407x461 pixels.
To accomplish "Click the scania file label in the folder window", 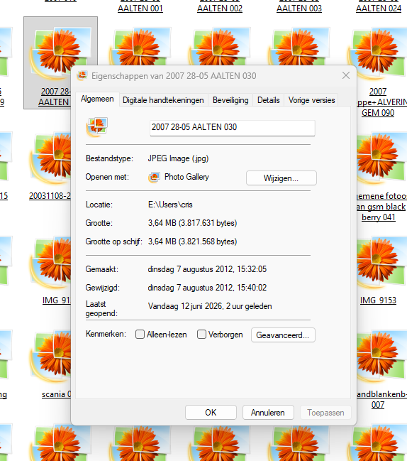I will coord(56,394).
